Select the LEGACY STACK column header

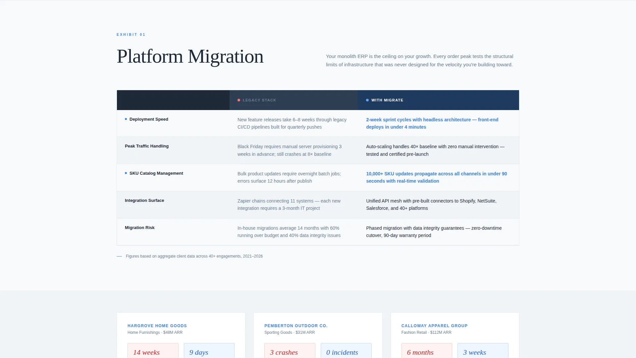293,100
